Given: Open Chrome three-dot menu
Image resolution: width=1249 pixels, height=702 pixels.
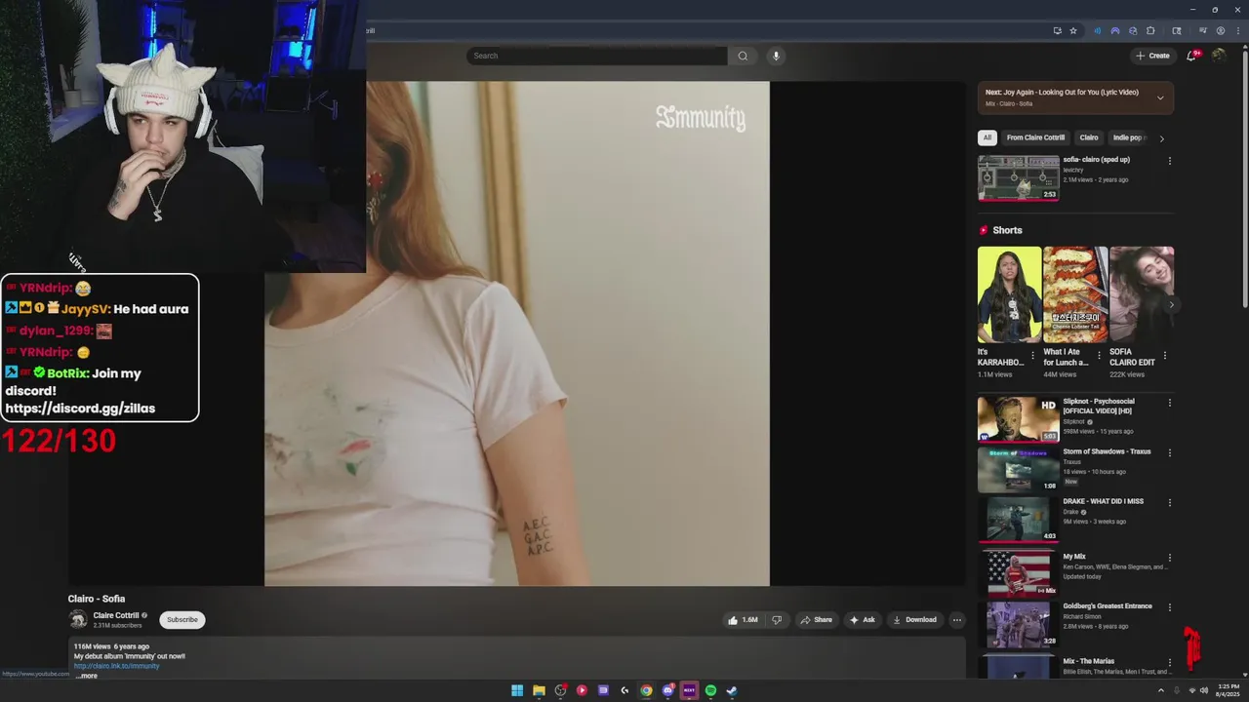Looking at the screenshot, I should point(1236,30).
